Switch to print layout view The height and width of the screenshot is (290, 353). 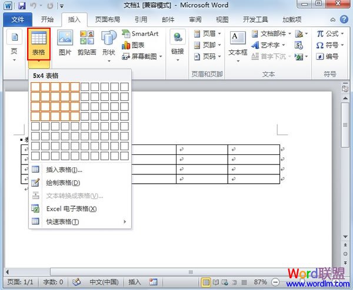pyautogui.click(x=206, y=282)
